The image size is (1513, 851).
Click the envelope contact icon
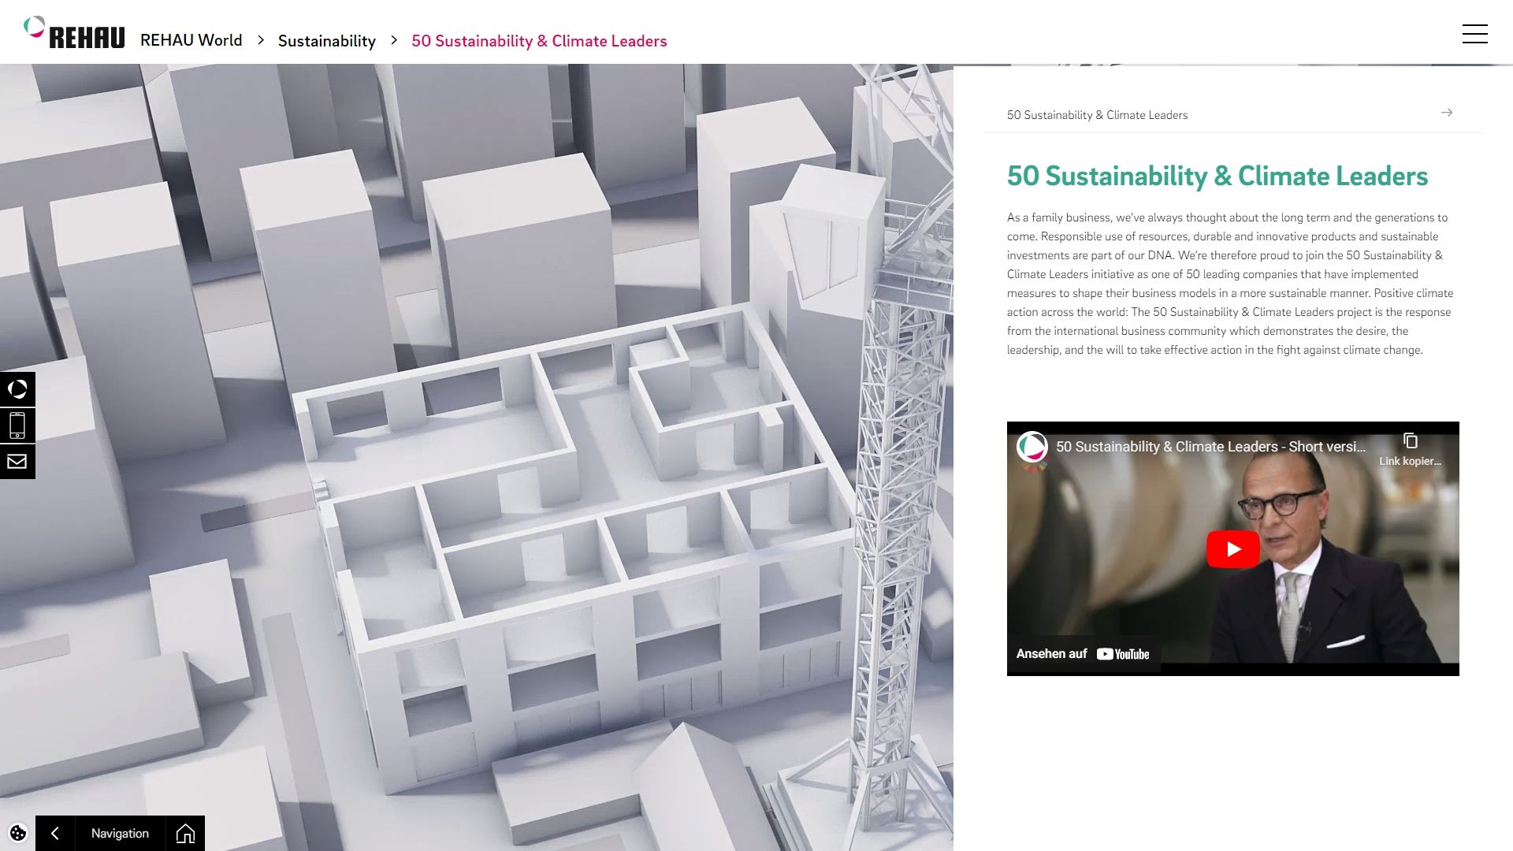17,462
